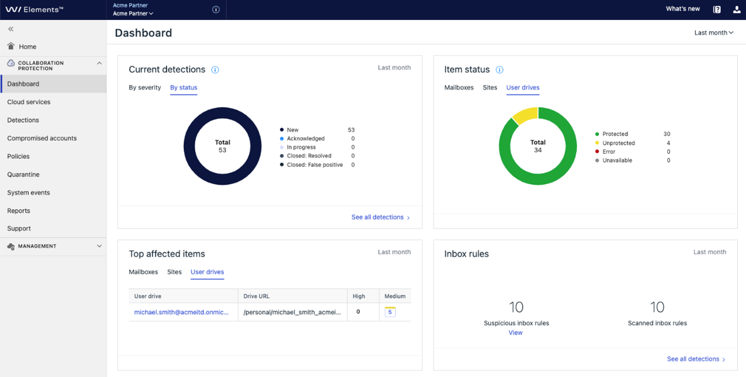Open What's new in top bar

683,9
